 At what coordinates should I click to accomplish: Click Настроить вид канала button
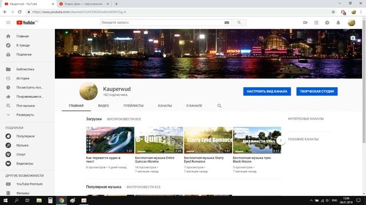267,91
